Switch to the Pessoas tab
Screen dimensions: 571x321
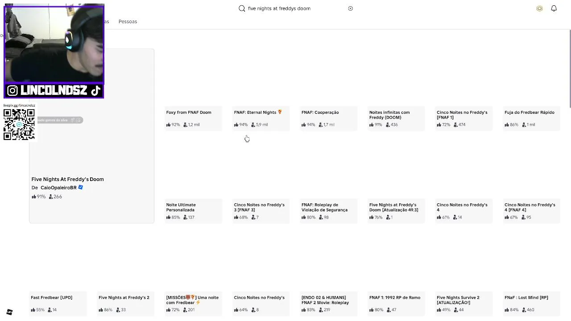coord(128,21)
